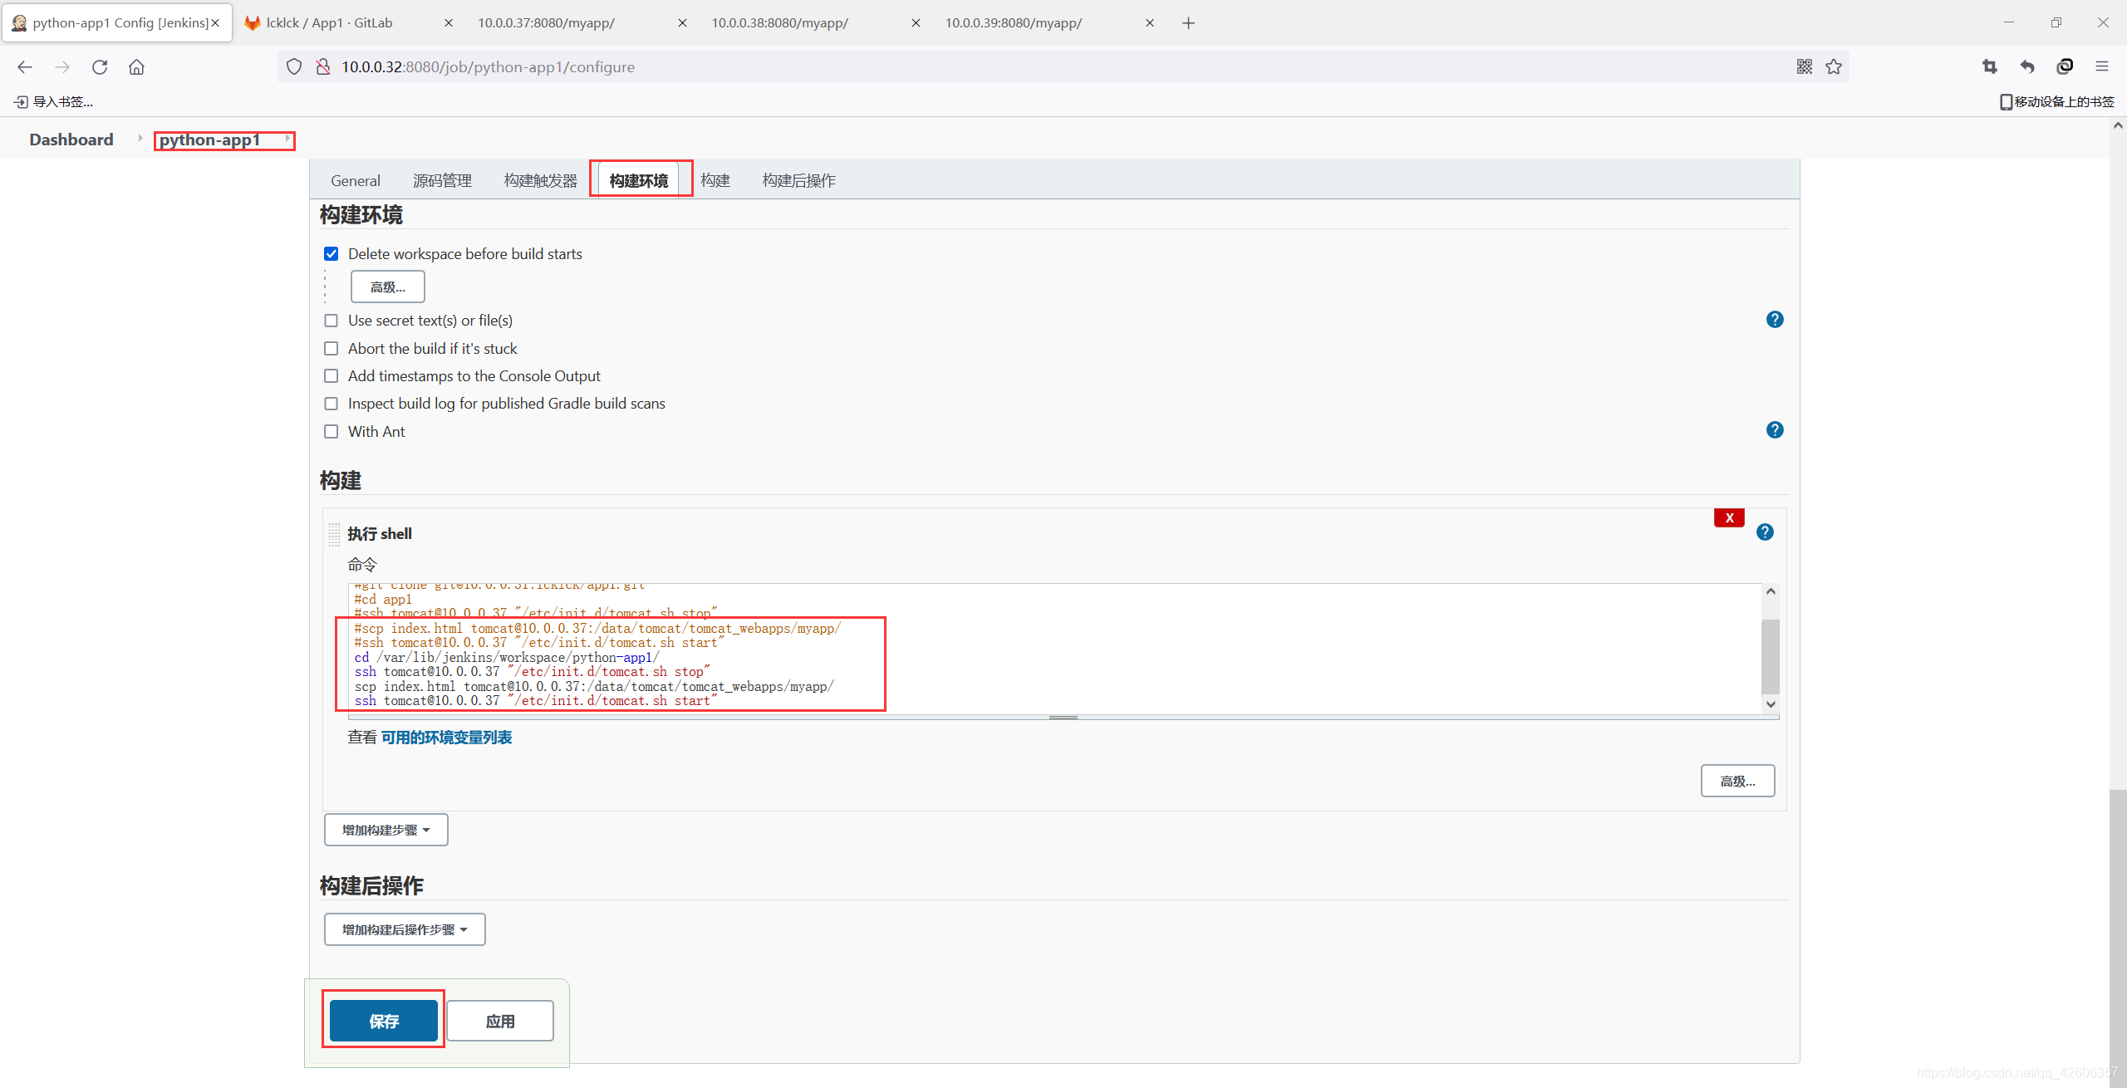Close the 10.0.0.37 myapp tab
The image size is (2127, 1088).
click(x=682, y=23)
